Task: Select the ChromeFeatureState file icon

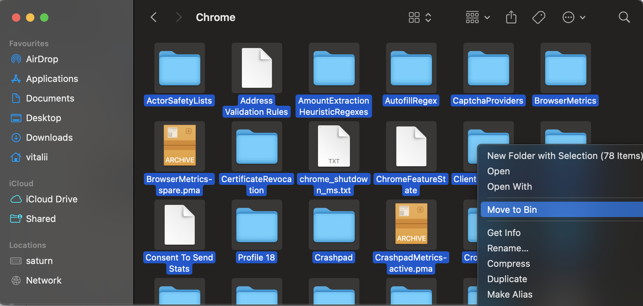Action: [x=411, y=146]
